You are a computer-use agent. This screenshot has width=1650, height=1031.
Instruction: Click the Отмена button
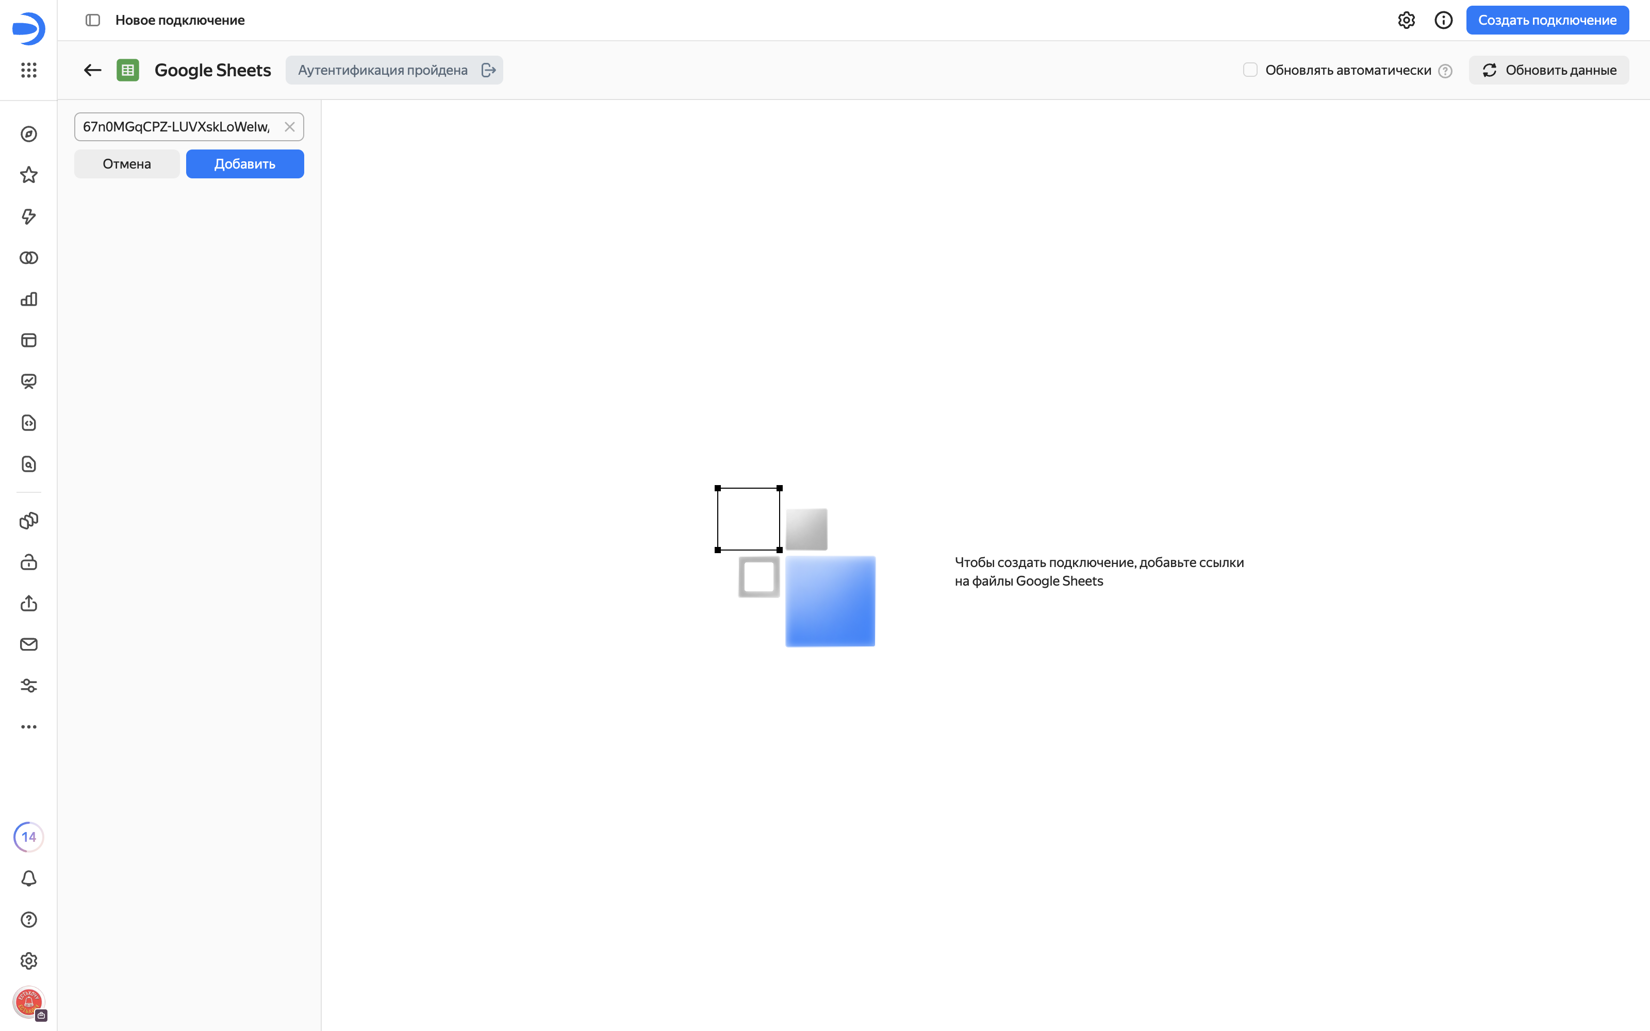(x=127, y=163)
